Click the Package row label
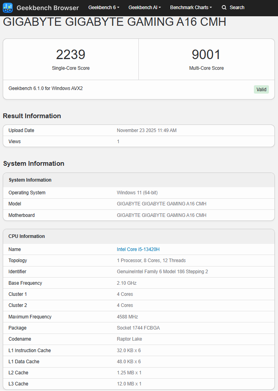The image size is (278, 391). click(17, 328)
